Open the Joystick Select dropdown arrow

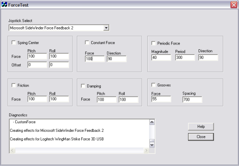tap(106, 28)
